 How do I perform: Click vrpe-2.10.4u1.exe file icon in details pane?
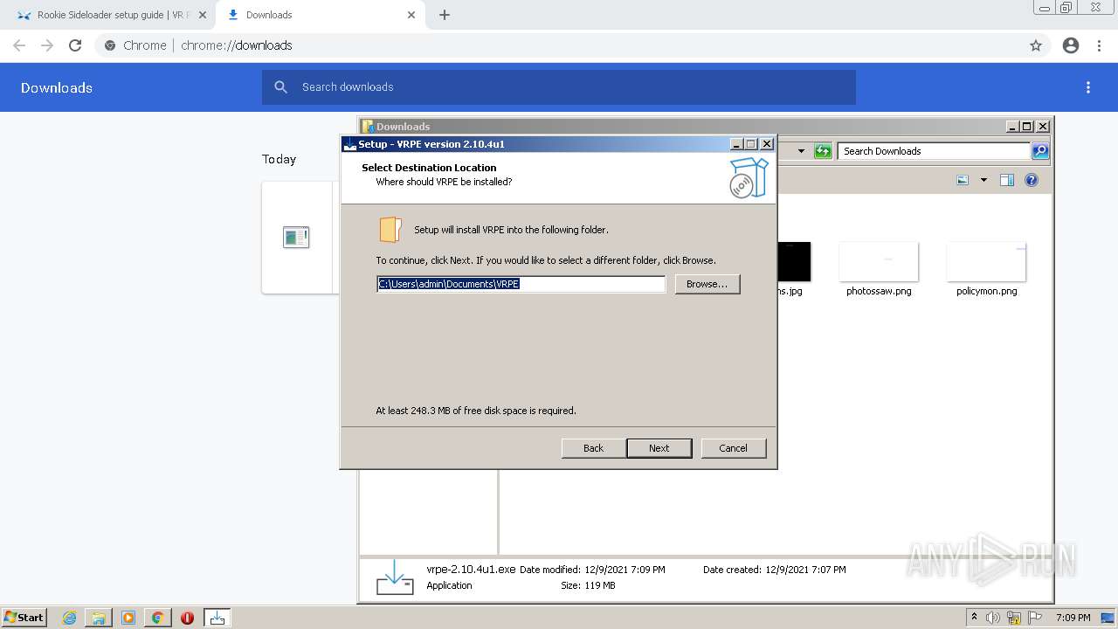395,577
